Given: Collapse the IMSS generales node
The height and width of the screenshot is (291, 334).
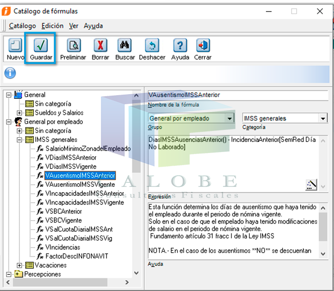Looking at the screenshot, I should click(19, 139).
